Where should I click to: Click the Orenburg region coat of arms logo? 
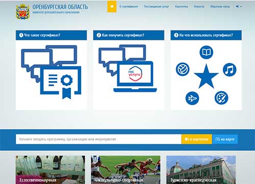23,12
